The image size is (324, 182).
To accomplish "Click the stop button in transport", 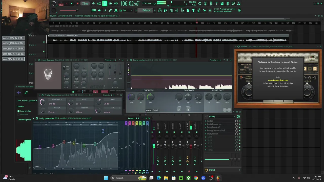I will tap(72, 4).
